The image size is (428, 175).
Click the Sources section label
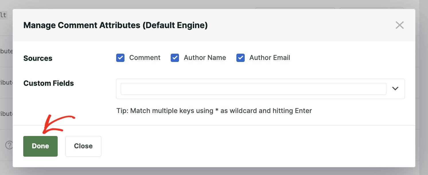(x=38, y=58)
